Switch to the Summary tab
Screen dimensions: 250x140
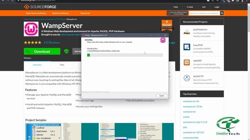(x=37, y=65)
